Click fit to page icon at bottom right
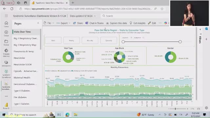 point(199,109)
